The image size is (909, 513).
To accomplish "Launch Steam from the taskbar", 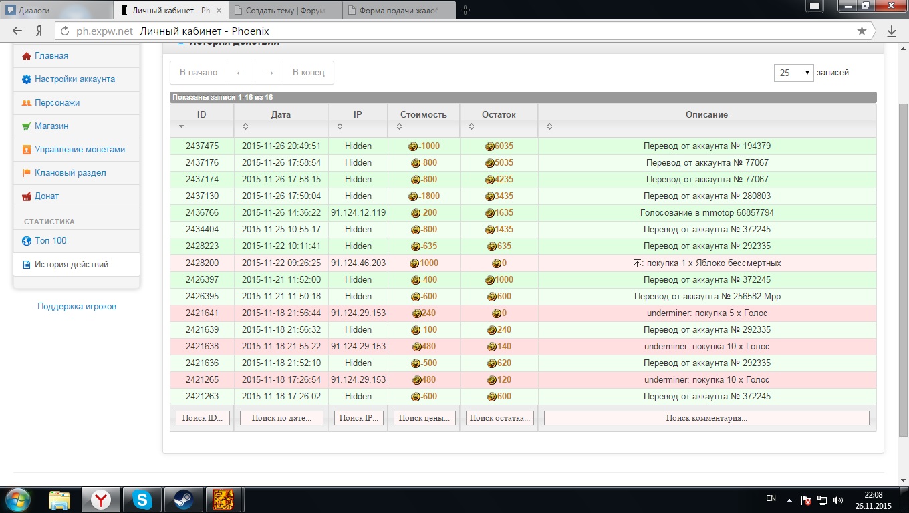I will tap(182, 500).
